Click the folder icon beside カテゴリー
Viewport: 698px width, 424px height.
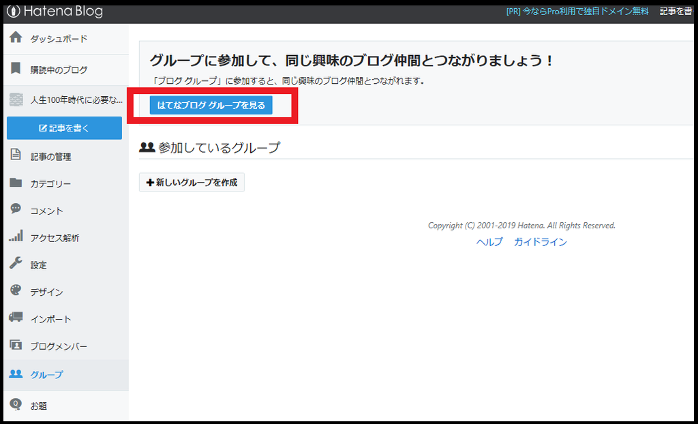click(16, 182)
